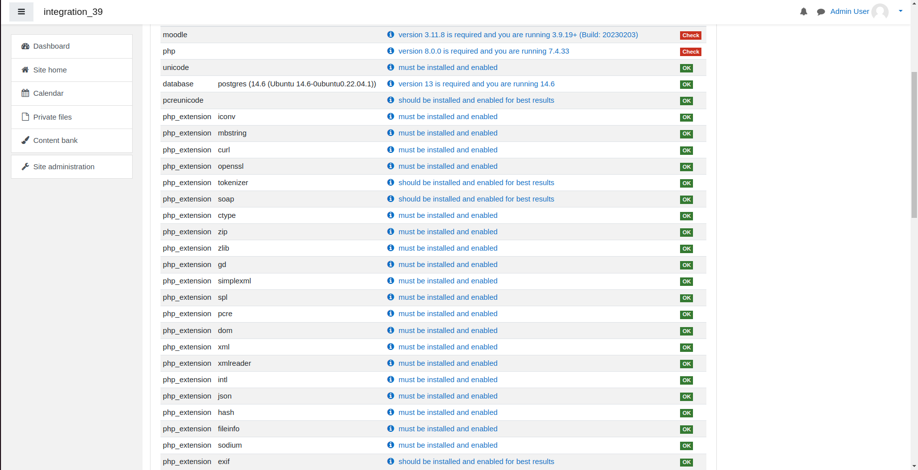The width and height of the screenshot is (918, 470).
Task: Open Content bank in the side navigation
Action: coord(72,140)
